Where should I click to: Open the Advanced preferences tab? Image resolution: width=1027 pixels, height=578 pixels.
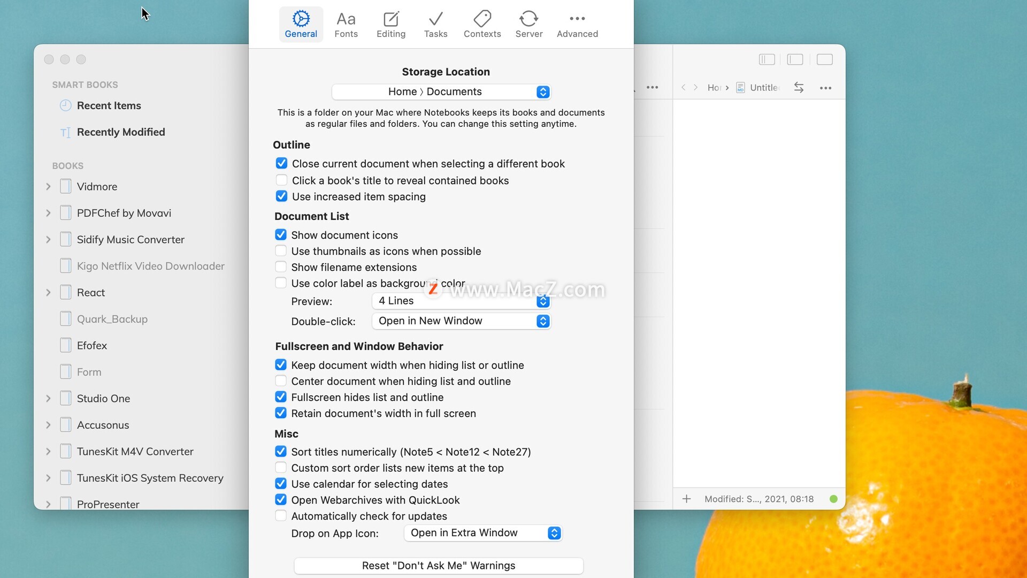pyautogui.click(x=577, y=25)
